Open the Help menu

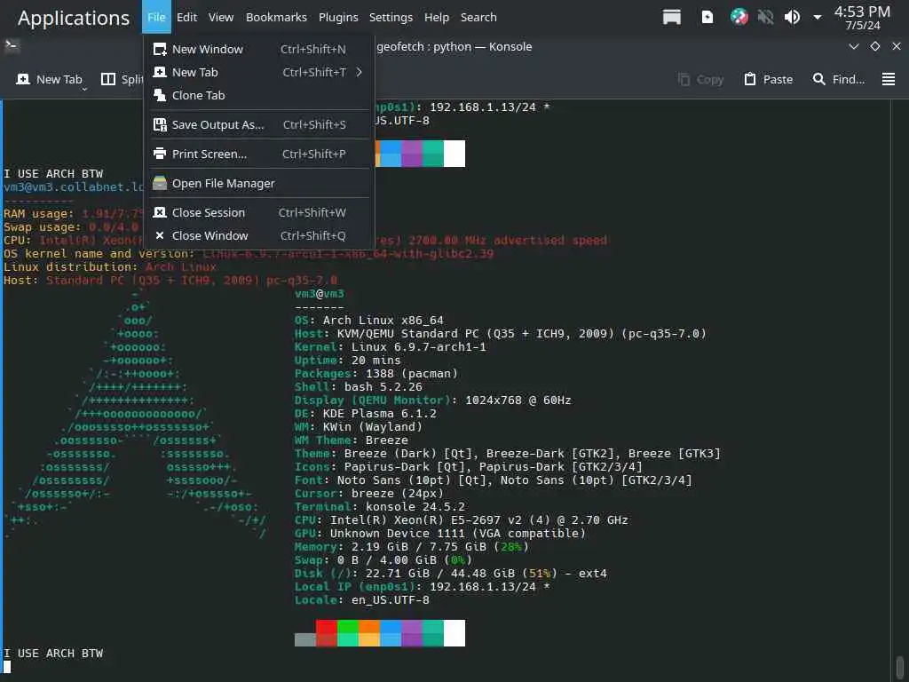(x=437, y=18)
